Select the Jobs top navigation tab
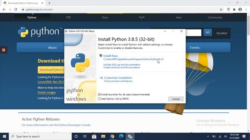Viewport: 250px width, 140px height. pos(178,17)
